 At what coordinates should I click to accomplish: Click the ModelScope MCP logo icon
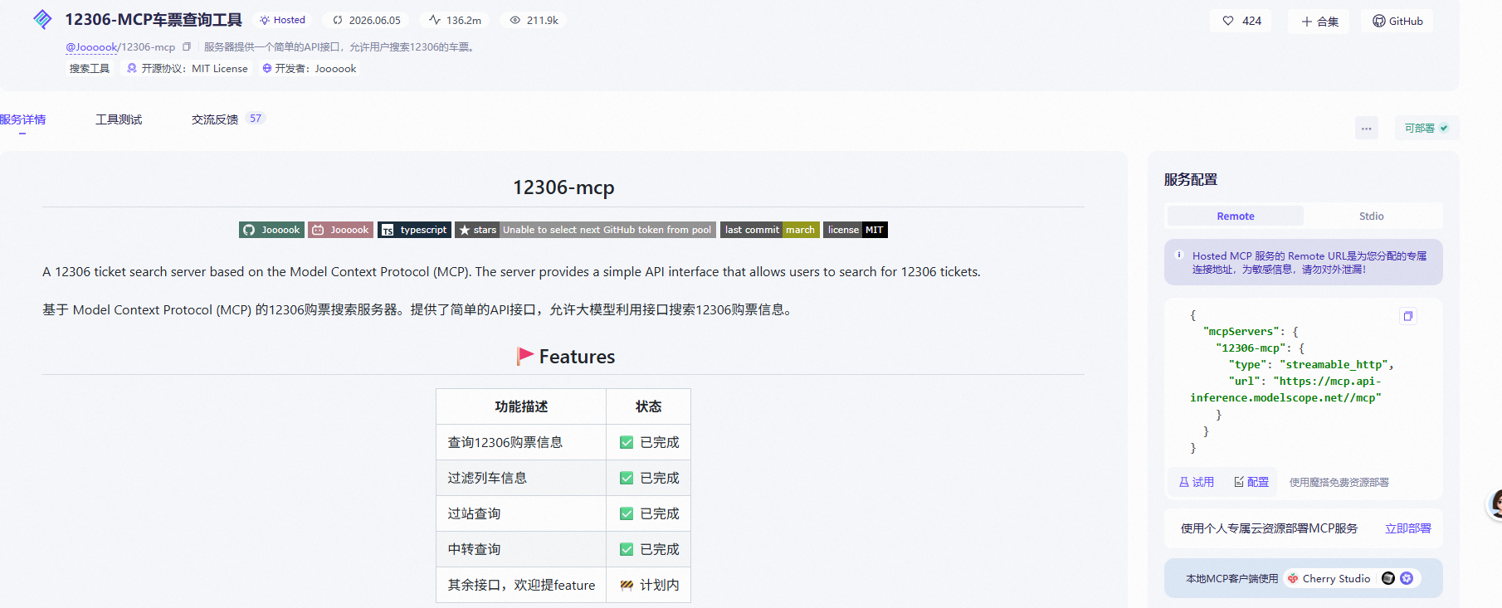(x=42, y=19)
